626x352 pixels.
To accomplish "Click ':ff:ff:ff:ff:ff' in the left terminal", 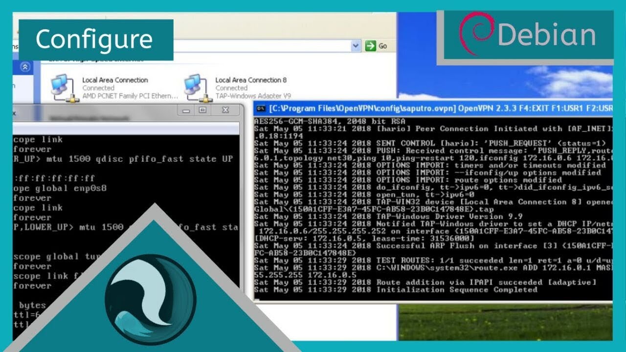I will point(54,178).
